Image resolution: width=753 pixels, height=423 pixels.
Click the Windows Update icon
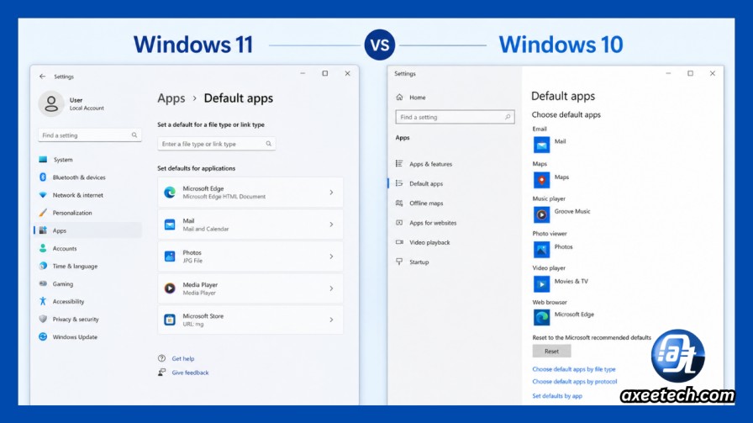[43, 336]
